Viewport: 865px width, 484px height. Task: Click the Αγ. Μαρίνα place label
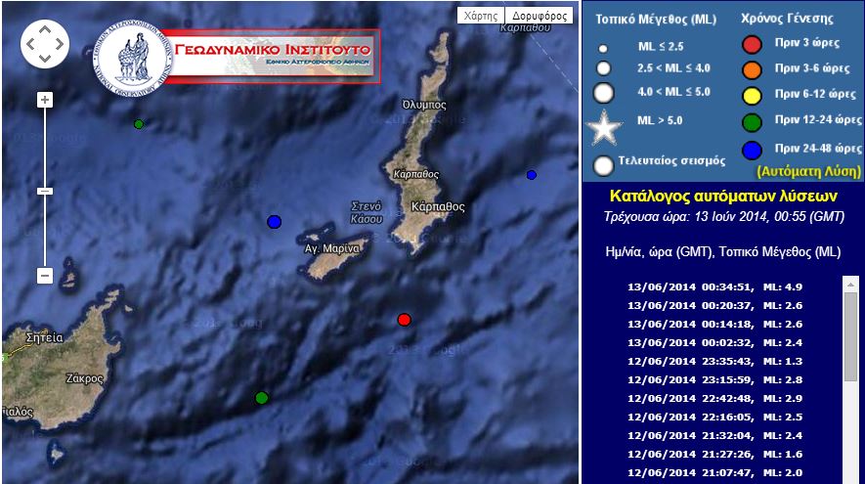(331, 248)
